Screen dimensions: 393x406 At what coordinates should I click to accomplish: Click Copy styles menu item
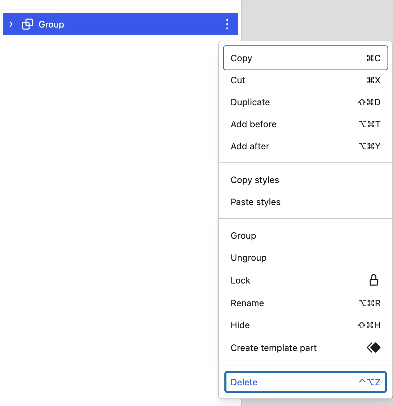point(306,180)
